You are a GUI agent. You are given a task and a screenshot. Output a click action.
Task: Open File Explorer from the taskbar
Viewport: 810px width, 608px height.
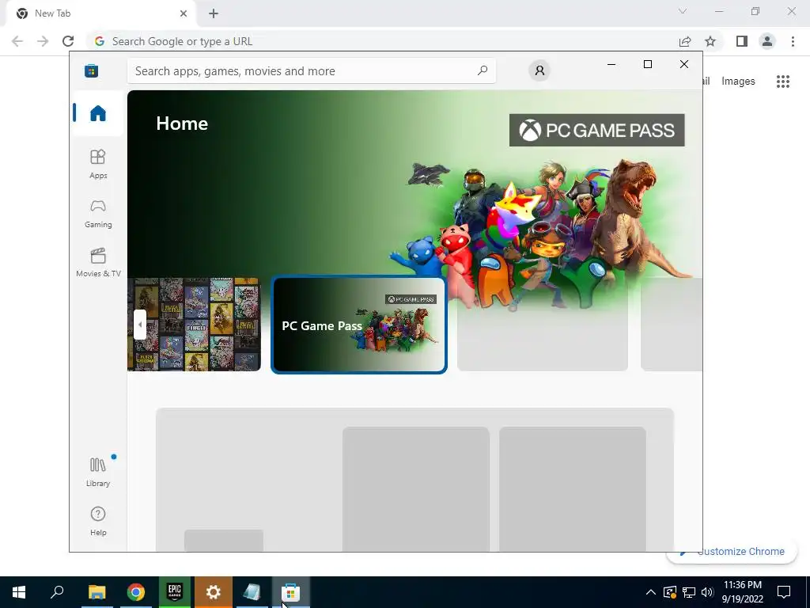(97, 592)
